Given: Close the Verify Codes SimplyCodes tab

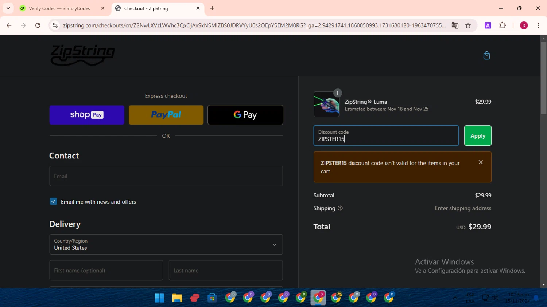Looking at the screenshot, I should [x=102, y=8].
